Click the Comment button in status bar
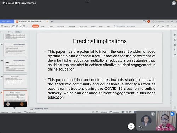Image resolution: width=177 pixels, height=133 pixels. [x=114, y=112]
